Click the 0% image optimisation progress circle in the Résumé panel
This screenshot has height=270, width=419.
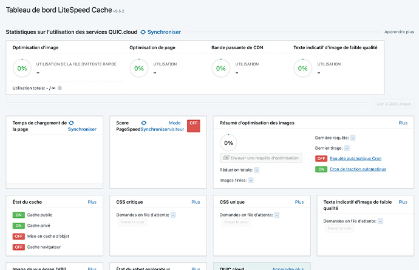229,143
